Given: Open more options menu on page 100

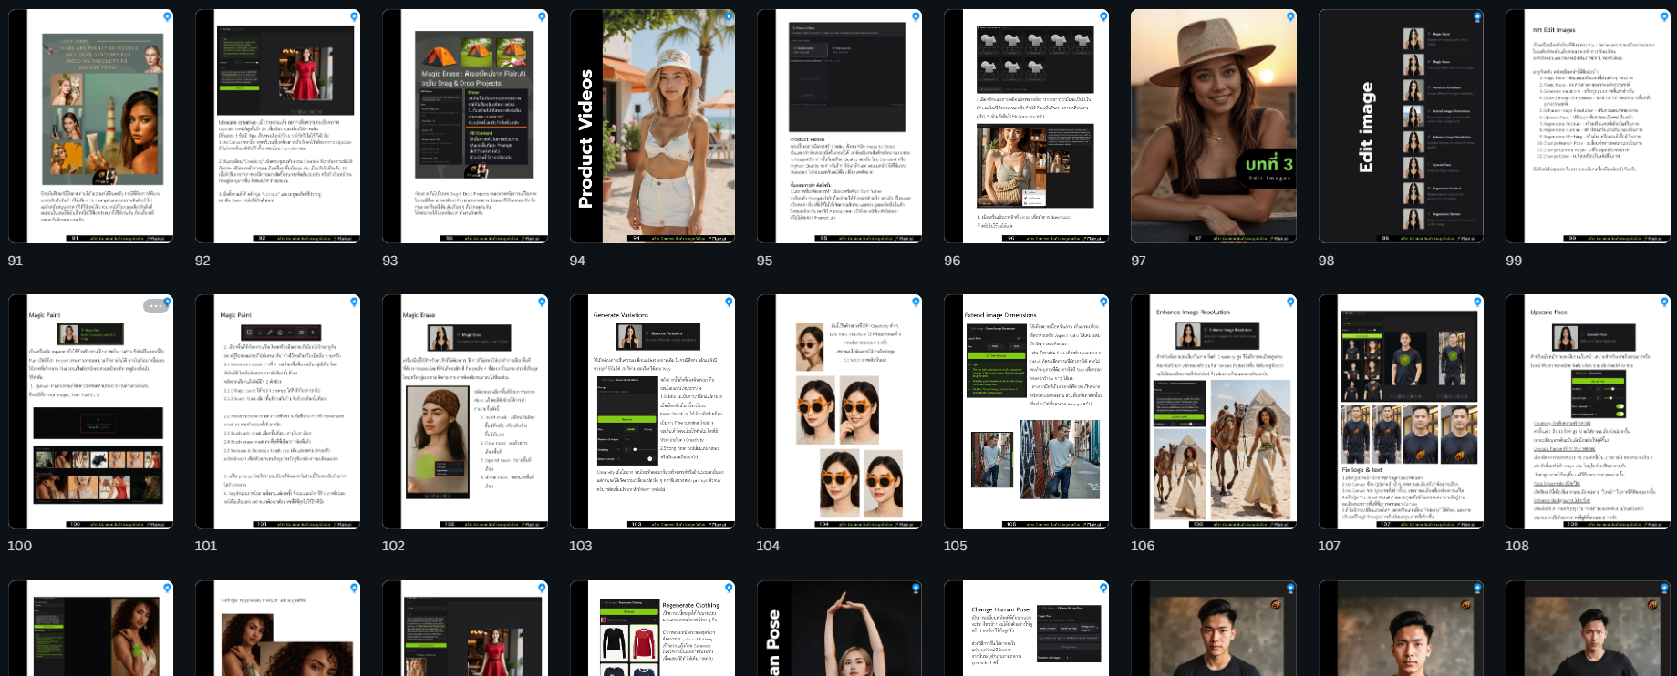Looking at the screenshot, I should [x=156, y=306].
